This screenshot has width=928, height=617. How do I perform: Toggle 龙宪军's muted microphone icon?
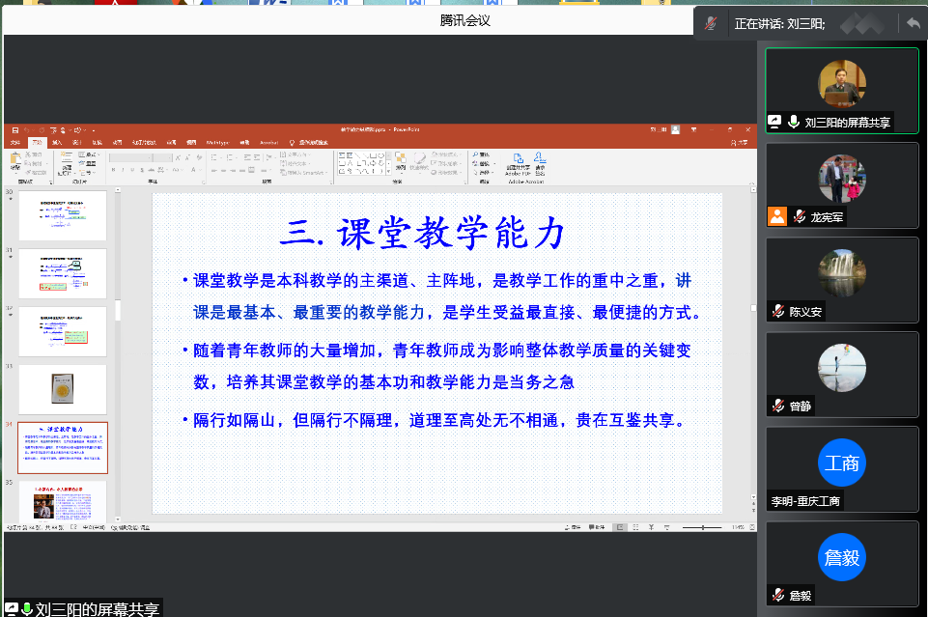[799, 216]
